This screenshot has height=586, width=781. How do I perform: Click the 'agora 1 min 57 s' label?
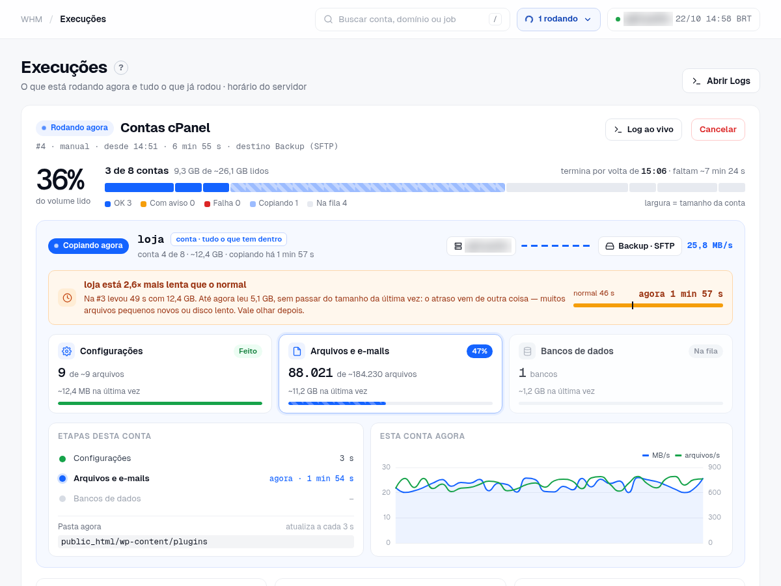point(681,294)
